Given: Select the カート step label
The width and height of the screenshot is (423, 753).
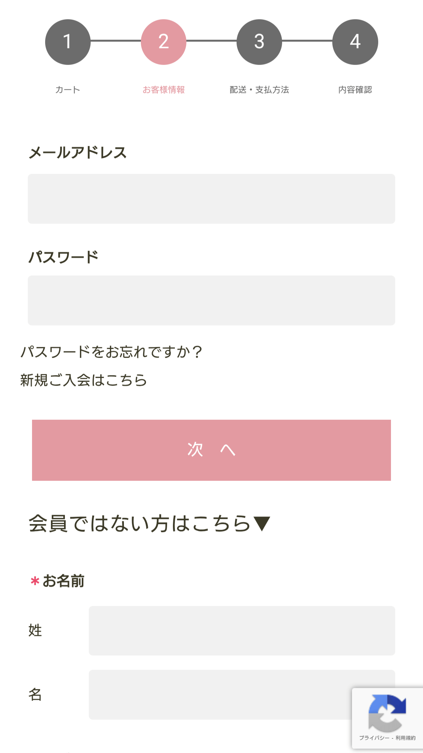Looking at the screenshot, I should pos(68,90).
